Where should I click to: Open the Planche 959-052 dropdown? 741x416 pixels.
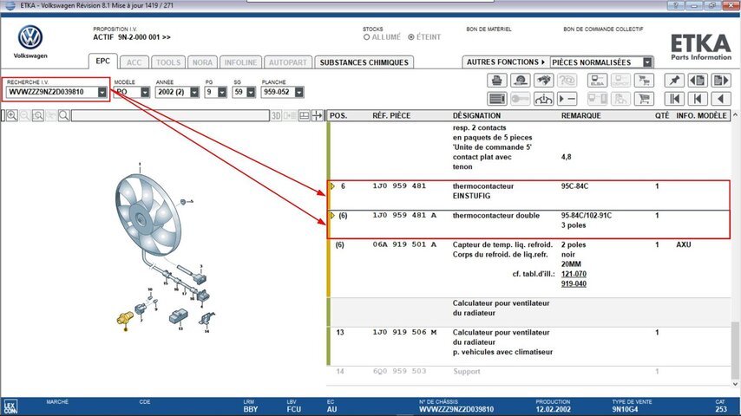pyautogui.click(x=298, y=92)
